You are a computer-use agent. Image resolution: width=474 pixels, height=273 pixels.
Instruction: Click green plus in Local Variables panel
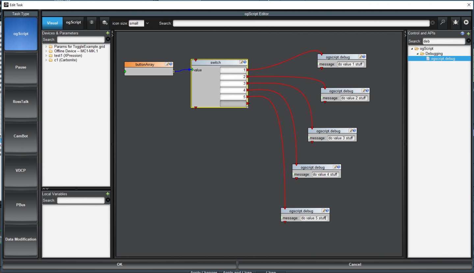(108, 194)
